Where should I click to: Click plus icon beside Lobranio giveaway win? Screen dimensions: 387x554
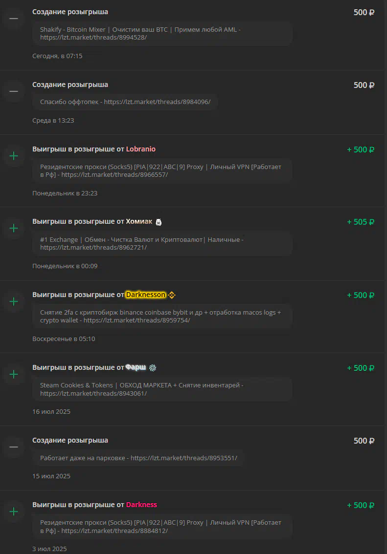pyautogui.click(x=13, y=156)
